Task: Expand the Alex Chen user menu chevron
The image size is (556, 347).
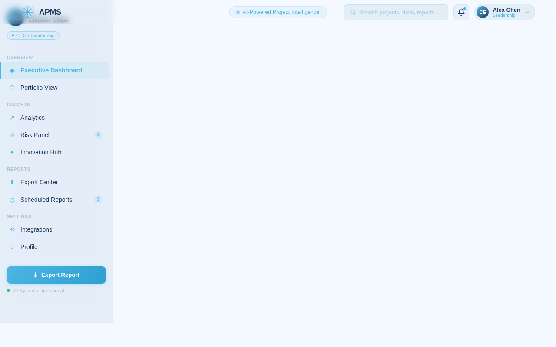Action: point(527,12)
